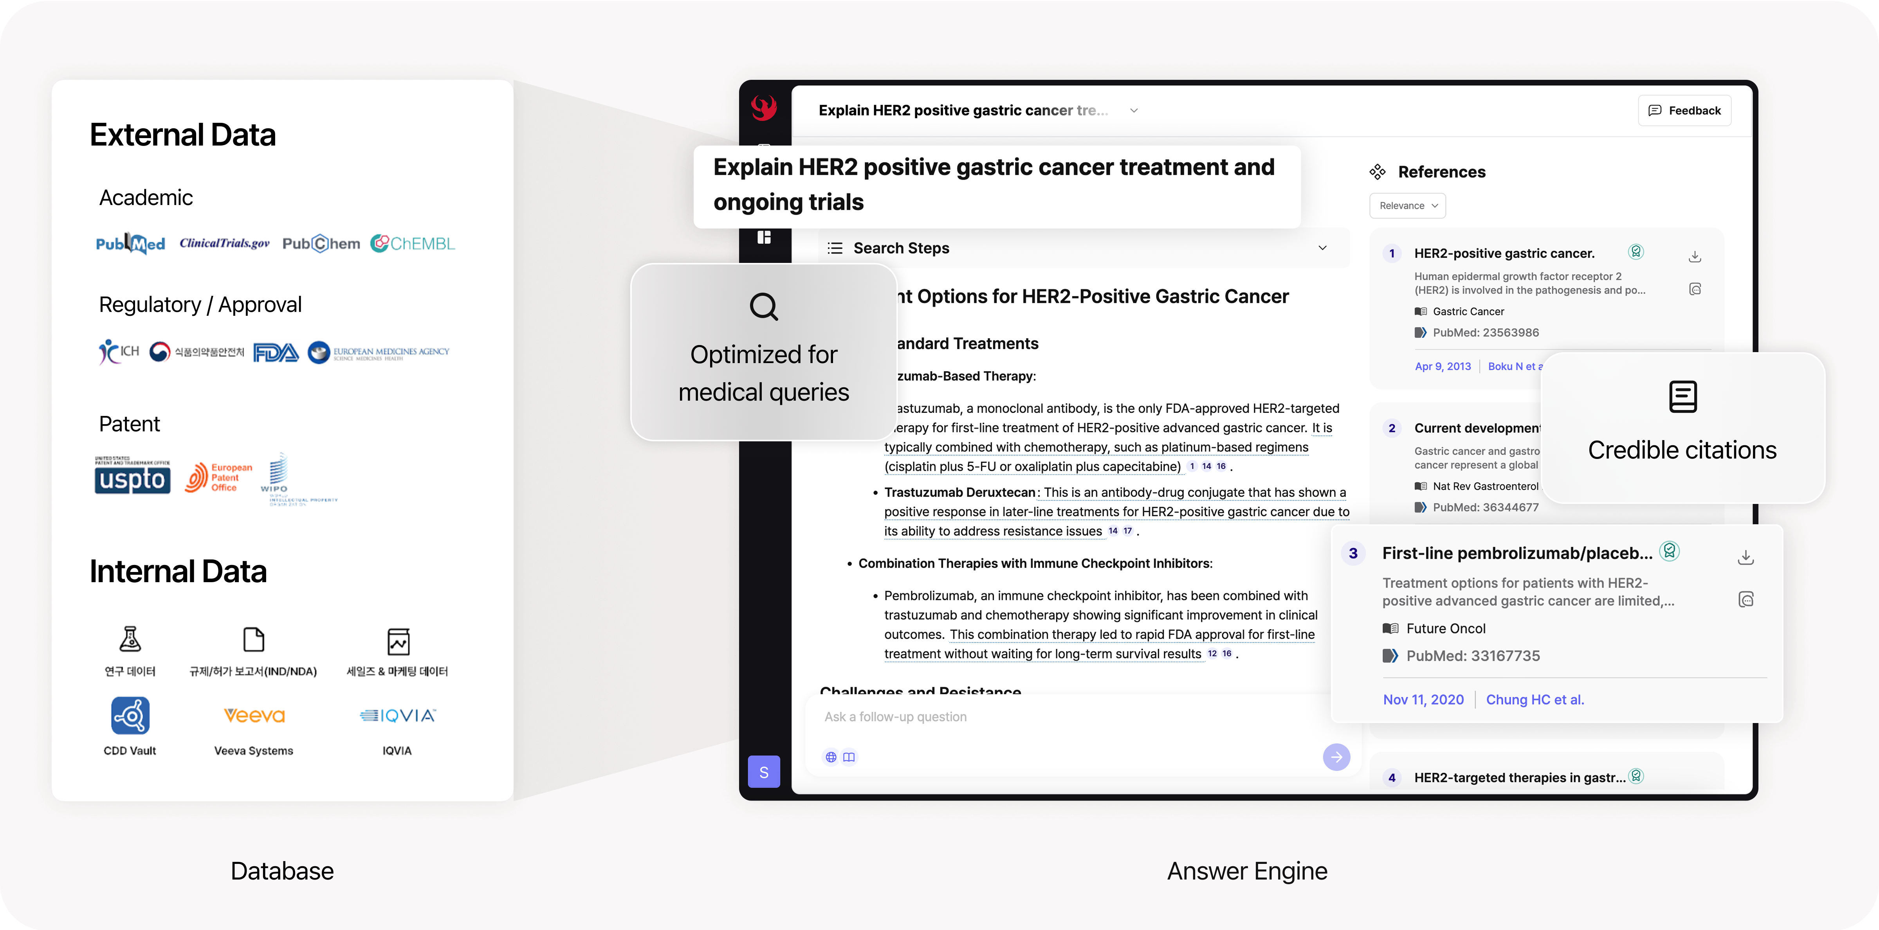Open the conversation title dropdown chevron
Viewport: 1879px width, 930px height.
click(1134, 111)
